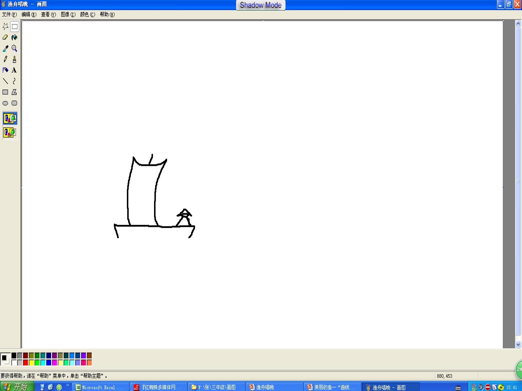
Task: Select the Magnifier tool
Action: (x=14, y=48)
